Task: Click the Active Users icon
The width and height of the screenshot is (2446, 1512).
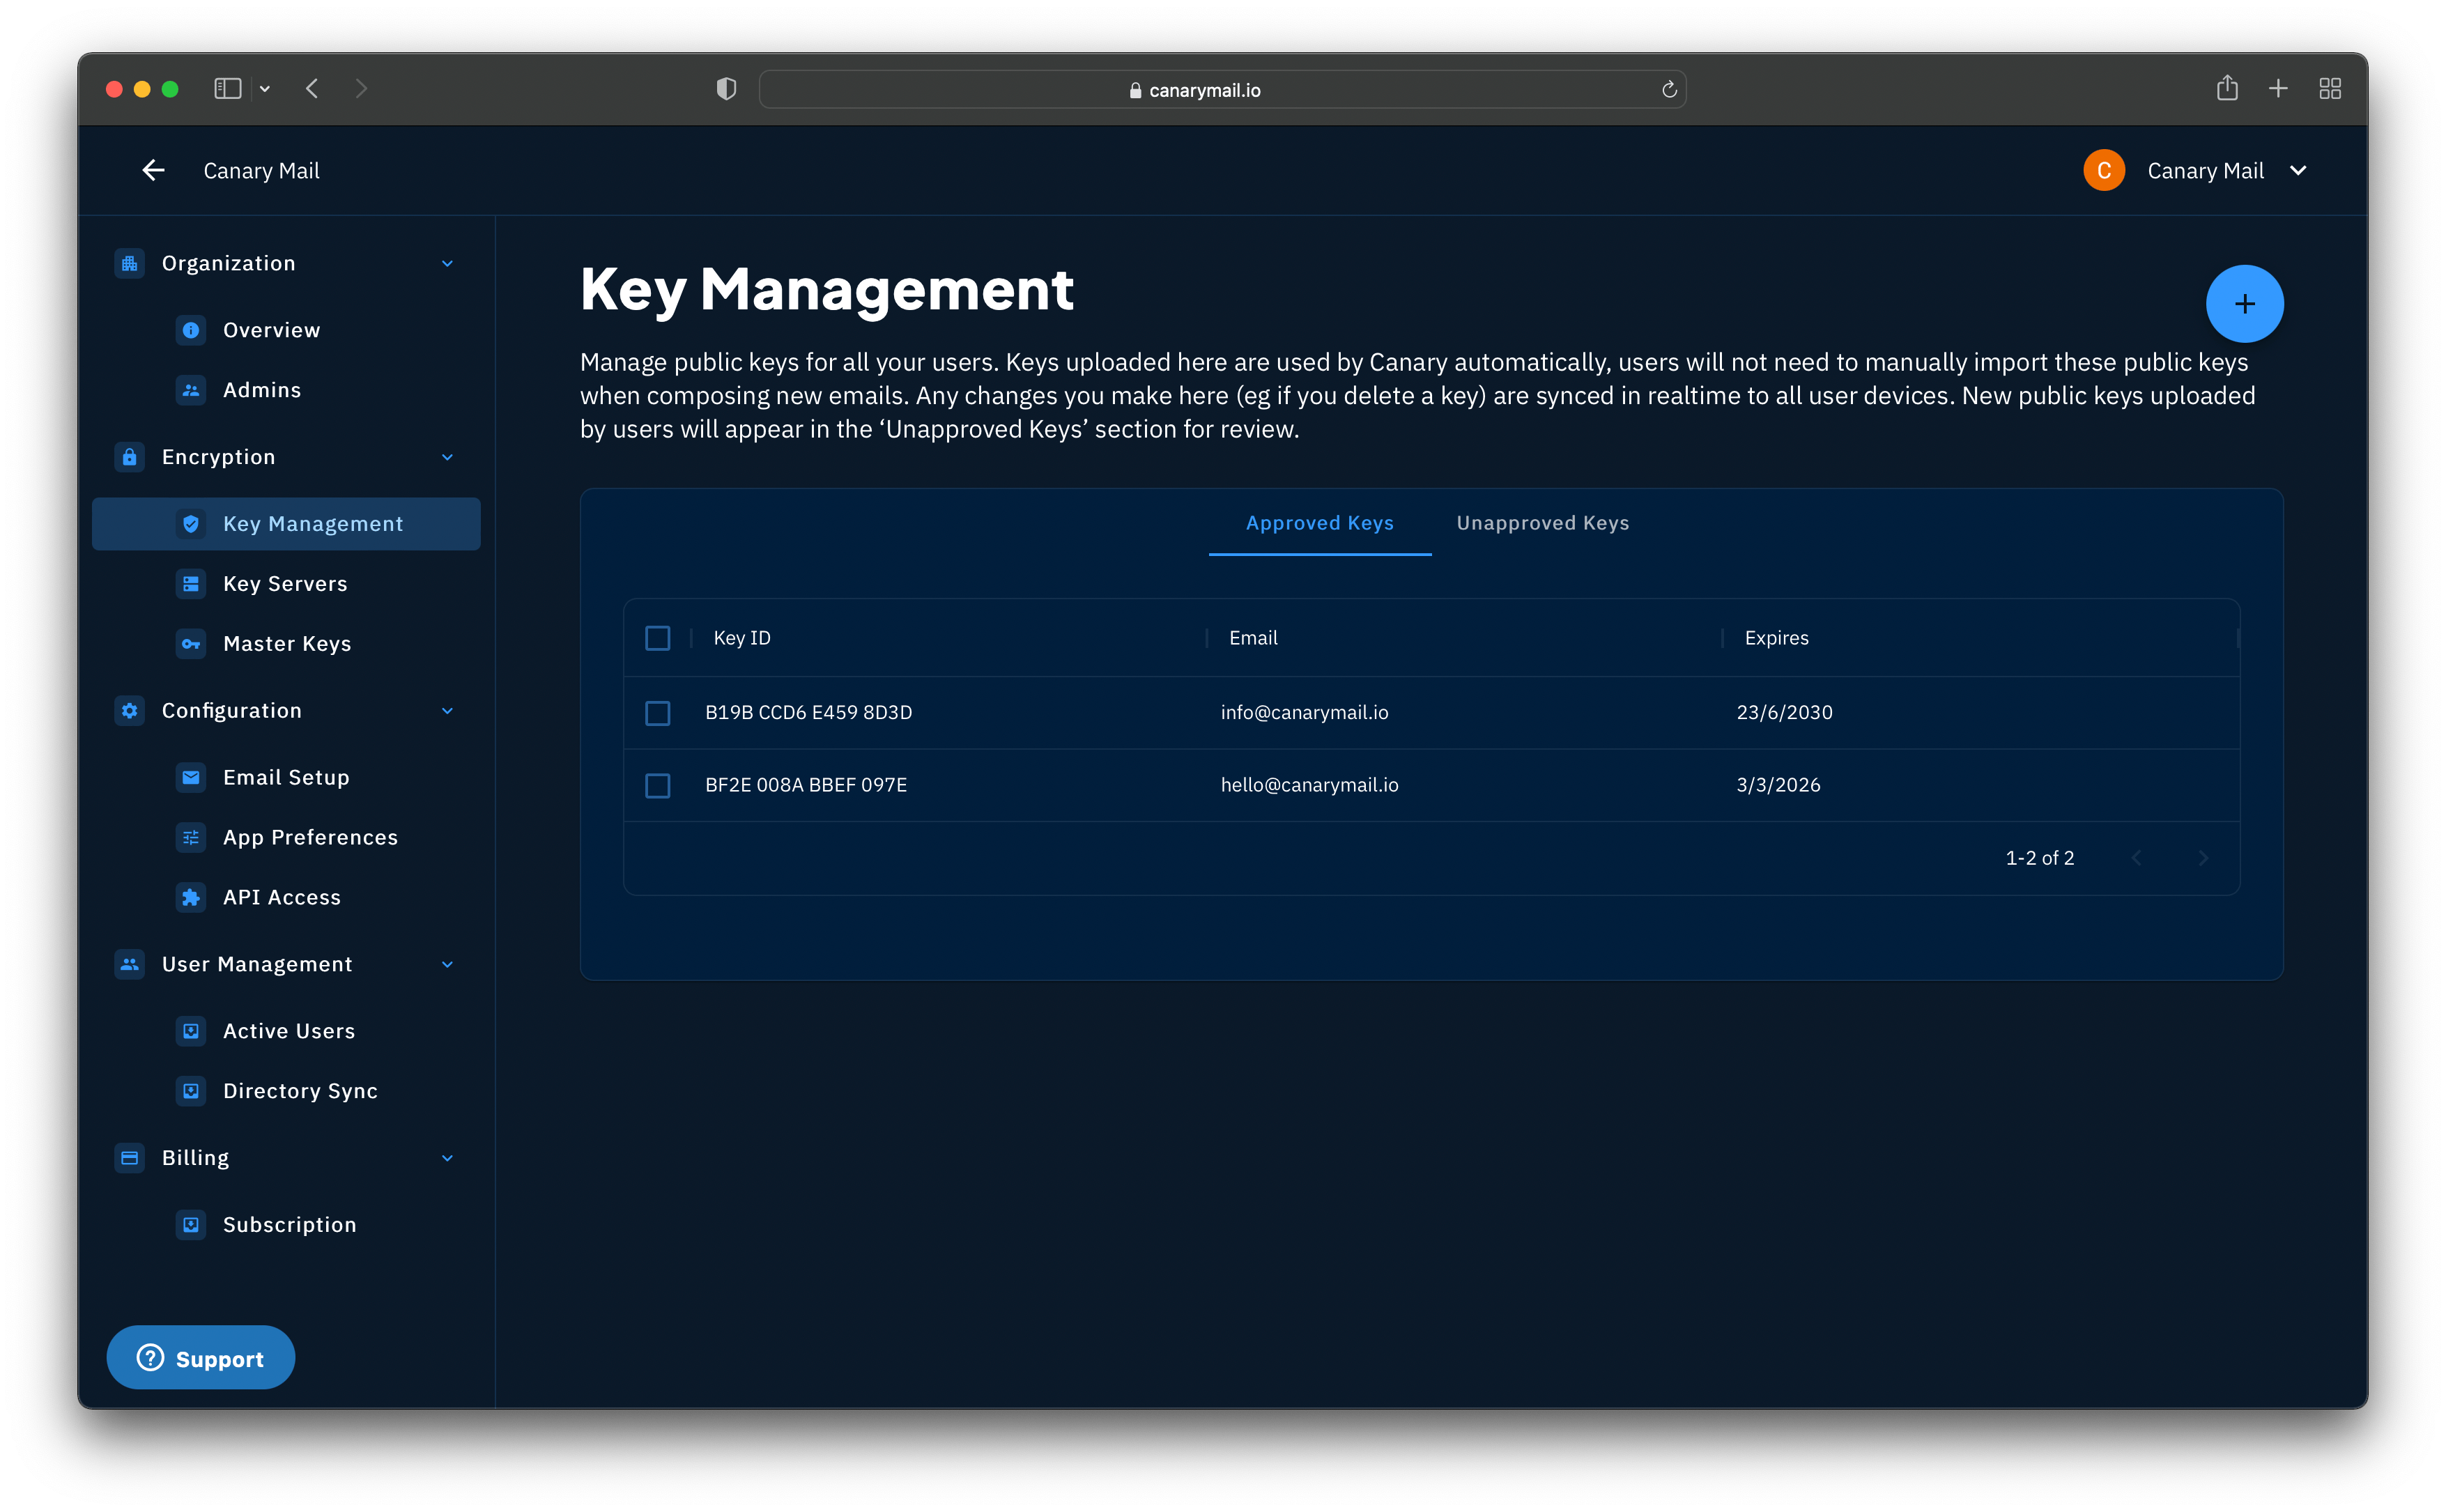Action: point(191,1031)
